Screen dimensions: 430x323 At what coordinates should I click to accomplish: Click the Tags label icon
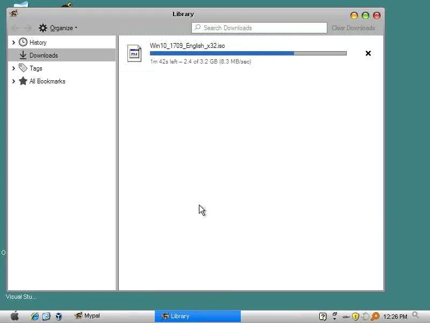(x=23, y=68)
